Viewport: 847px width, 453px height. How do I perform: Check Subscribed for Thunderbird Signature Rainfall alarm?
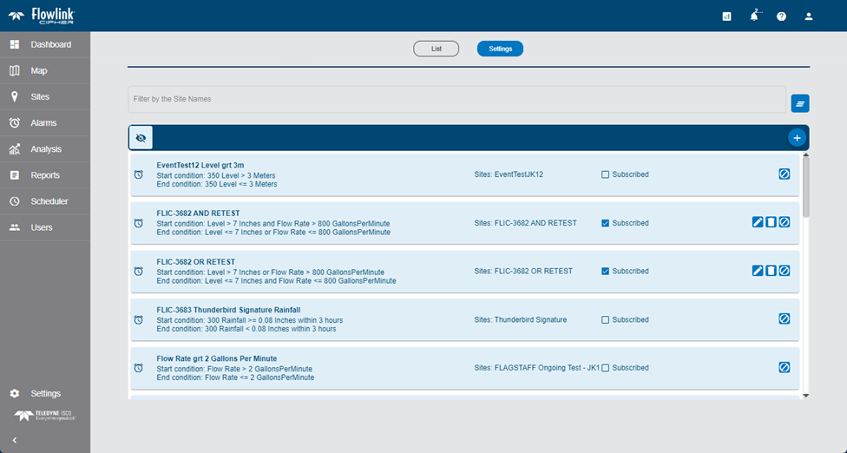pos(606,319)
